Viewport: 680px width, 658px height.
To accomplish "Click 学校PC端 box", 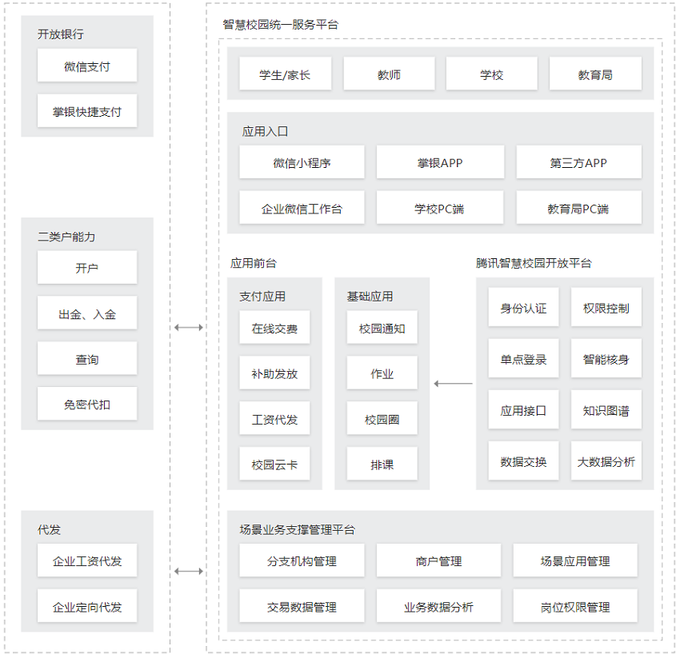I will pos(440,208).
